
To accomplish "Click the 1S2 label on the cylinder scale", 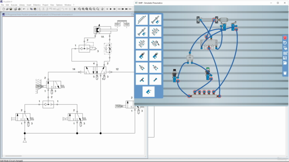I will 126,24.
